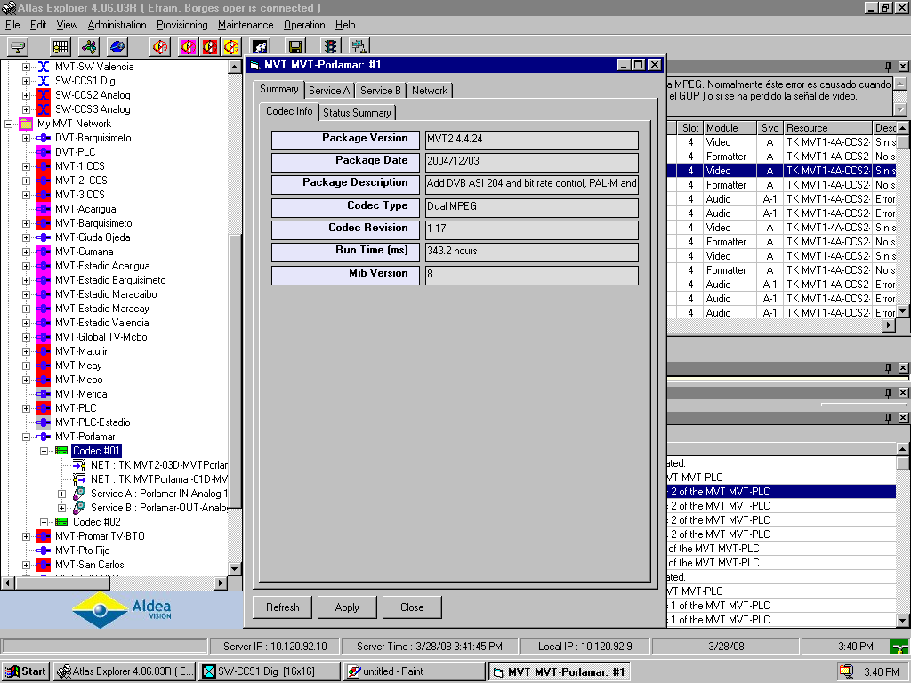This screenshot has height=683, width=911.
Task: Switch to the Network tab
Action: 430,90
